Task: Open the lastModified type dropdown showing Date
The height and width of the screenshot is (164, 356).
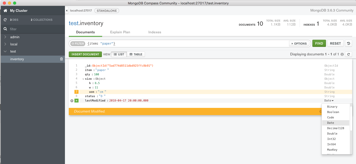Action: pyautogui.click(x=329, y=100)
